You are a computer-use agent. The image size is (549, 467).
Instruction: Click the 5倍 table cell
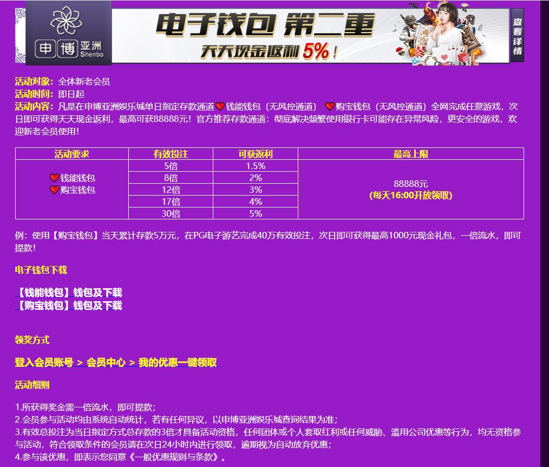coord(171,166)
